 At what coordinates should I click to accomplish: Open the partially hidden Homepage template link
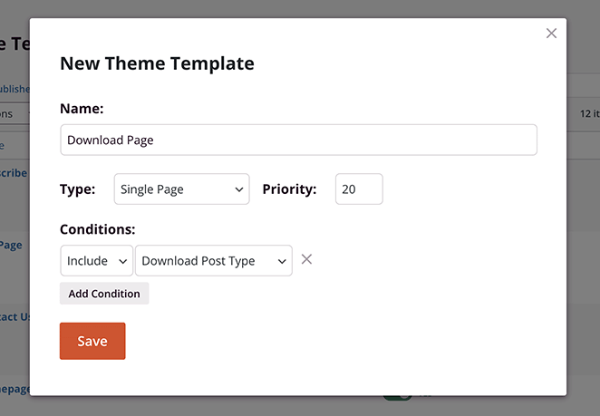tap(14, 389)
